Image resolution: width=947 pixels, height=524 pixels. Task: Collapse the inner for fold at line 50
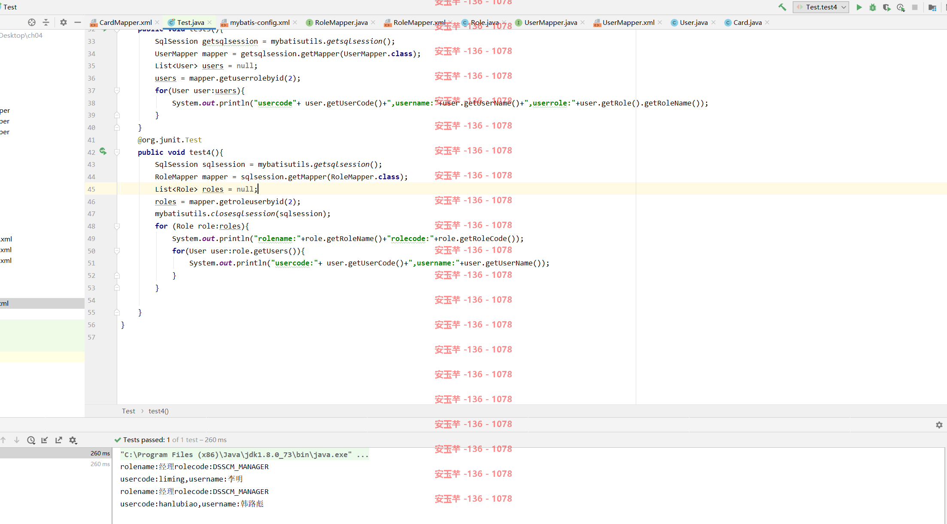[117, 251]
